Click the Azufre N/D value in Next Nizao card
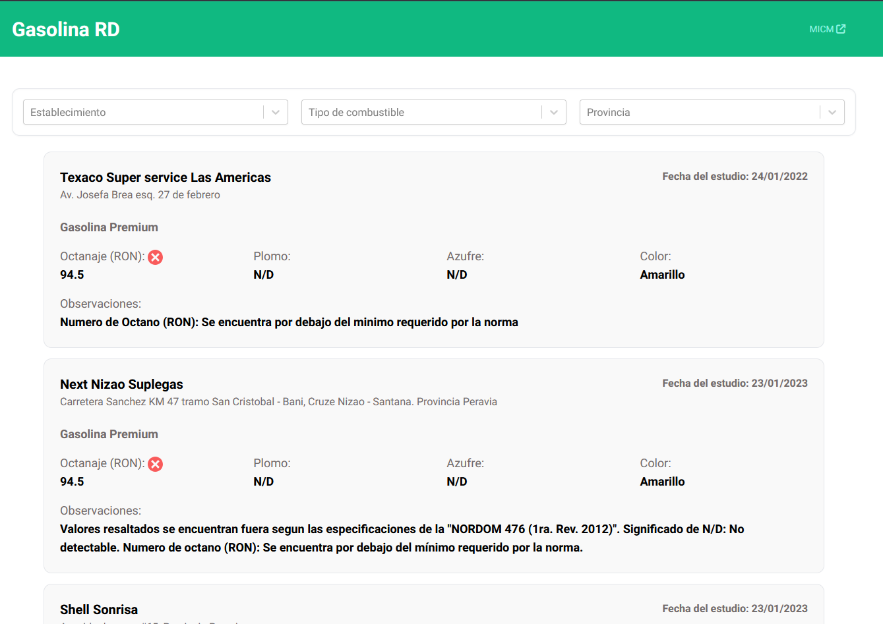 coord(457,482)
